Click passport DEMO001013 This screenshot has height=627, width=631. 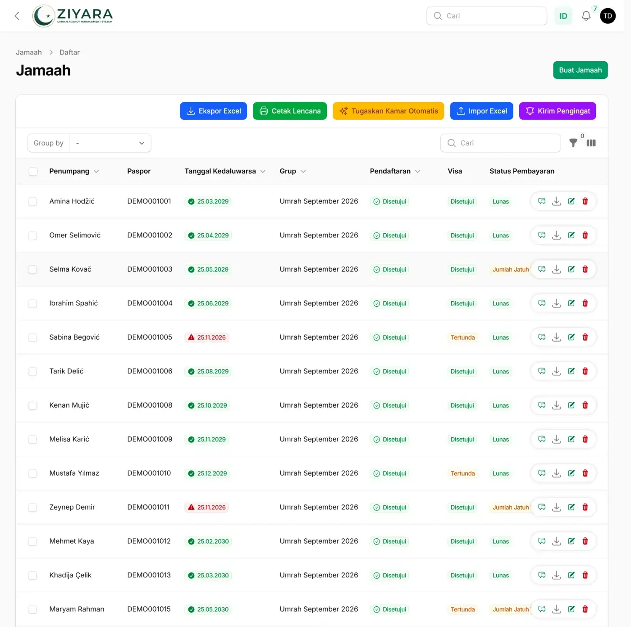149,575
